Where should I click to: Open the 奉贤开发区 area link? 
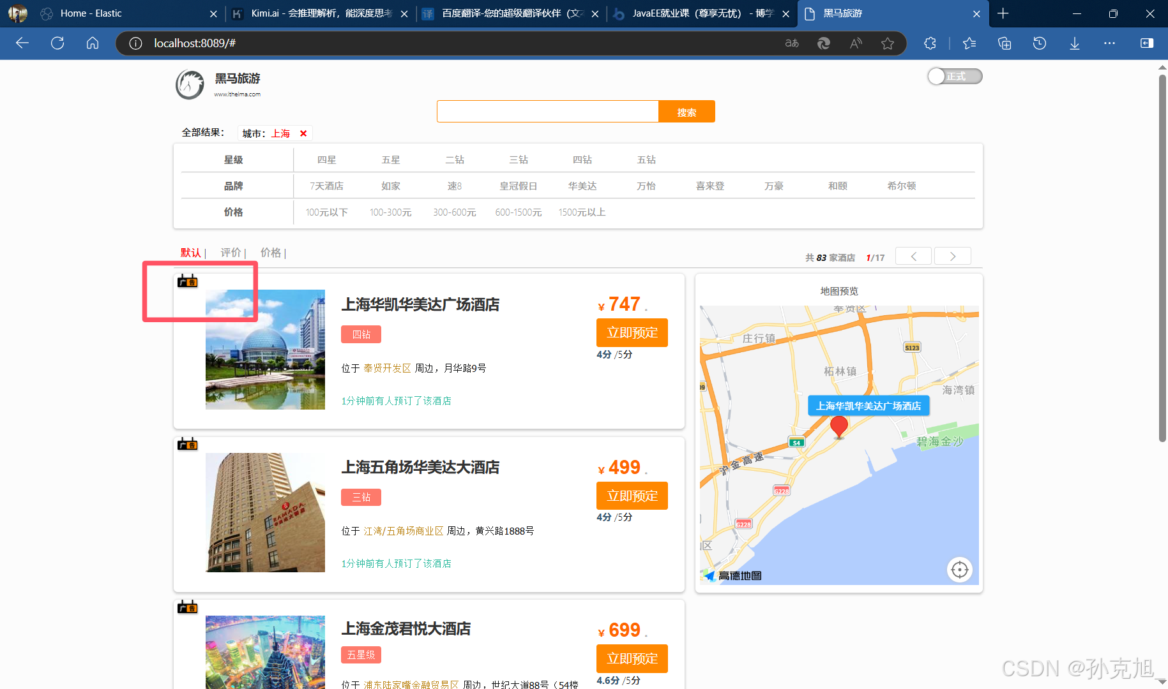pyautogui.click(x=387, y=368)
